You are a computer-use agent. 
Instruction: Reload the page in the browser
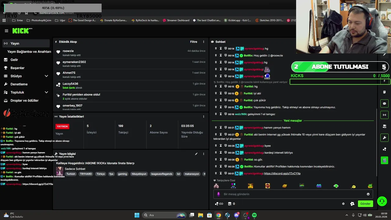click(x=19, y=13)
